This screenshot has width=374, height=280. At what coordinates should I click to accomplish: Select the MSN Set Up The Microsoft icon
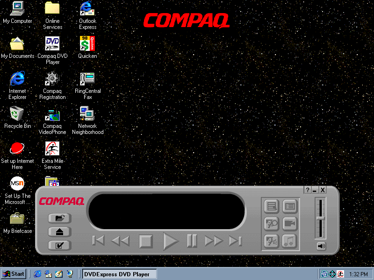click(17, 190)
